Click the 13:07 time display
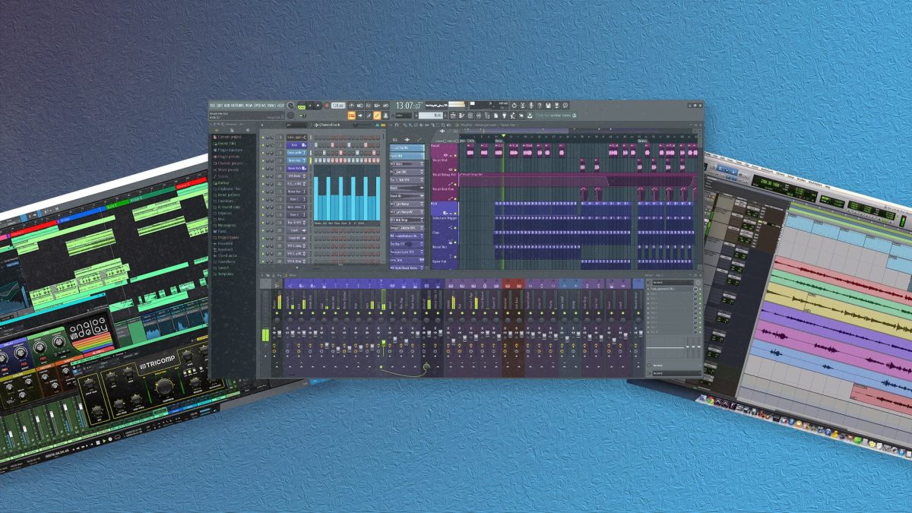The width and height of the screenshot is (912, 513). click(409, 106)
